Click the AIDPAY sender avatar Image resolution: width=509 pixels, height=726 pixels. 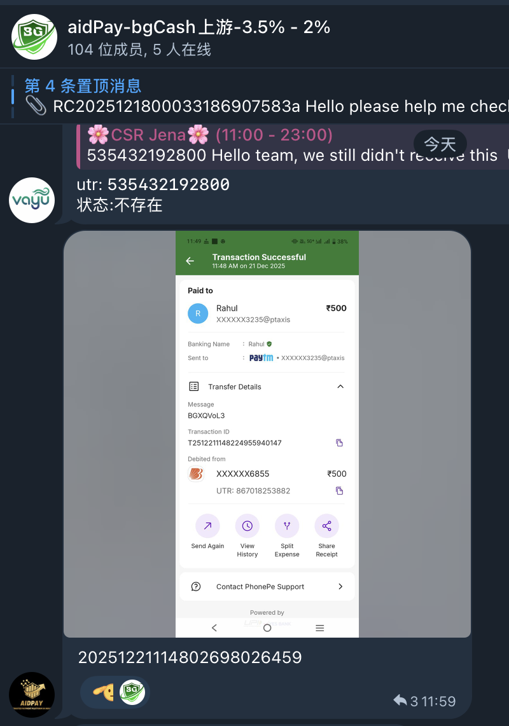coord(32,694)
